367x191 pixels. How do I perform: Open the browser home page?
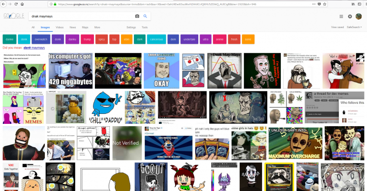(x=22, y=4)
